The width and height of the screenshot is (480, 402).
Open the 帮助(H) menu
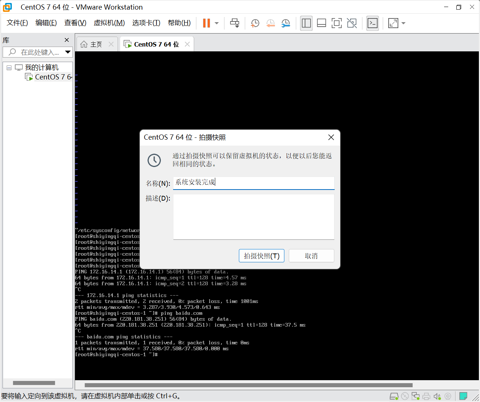pyautogui.click(x=179, y=23)
